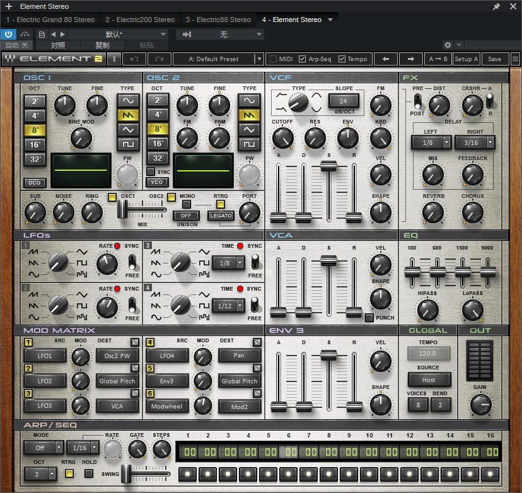Viewport: 522px width, 493px height.
Task: Open Delay Right time dropdown
Action: point(490,142)
